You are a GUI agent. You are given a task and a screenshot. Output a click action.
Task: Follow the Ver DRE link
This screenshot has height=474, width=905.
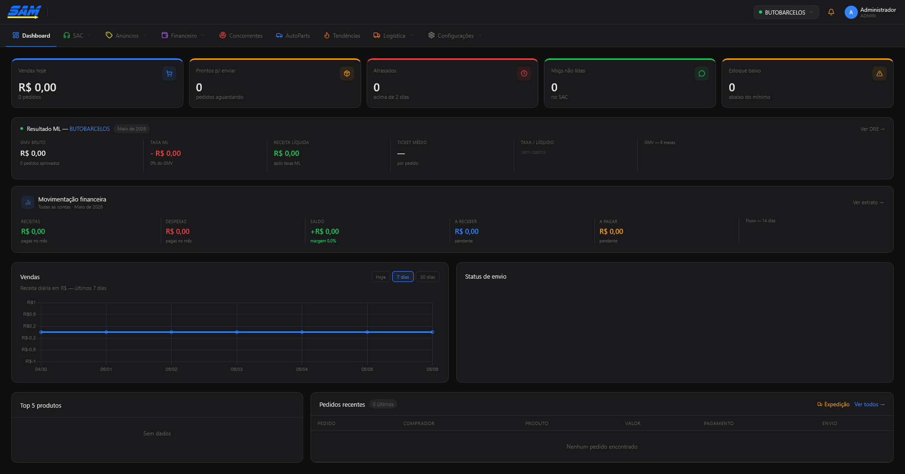point(872,129)
